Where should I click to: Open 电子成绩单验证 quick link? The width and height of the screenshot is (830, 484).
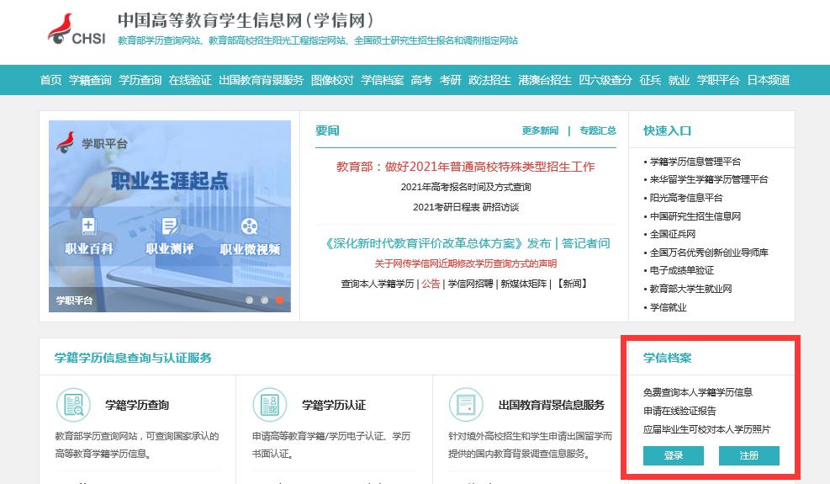tap(682, 270)
